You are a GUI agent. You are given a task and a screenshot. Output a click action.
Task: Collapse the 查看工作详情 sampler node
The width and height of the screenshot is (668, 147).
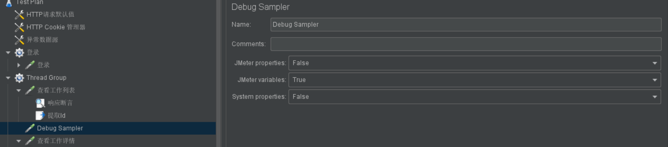(x=19, y=141)
